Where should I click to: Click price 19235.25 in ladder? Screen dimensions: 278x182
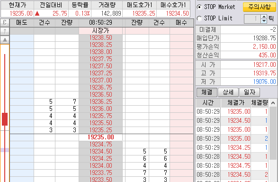click(x=100, y=130)
